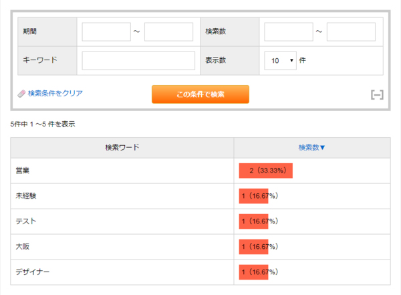Focus the 期間 start date field
The image size is (401, 295).
point(106,31)
